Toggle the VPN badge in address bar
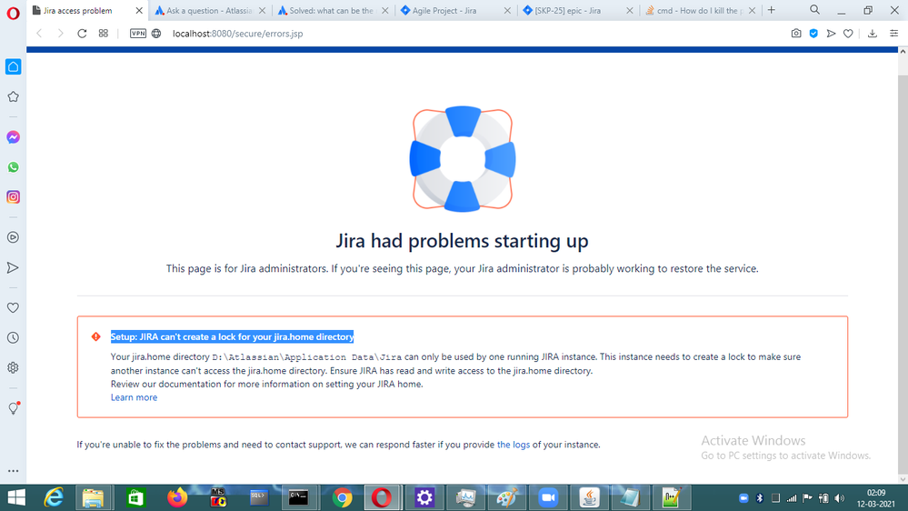908x511 pixels. 138,34
